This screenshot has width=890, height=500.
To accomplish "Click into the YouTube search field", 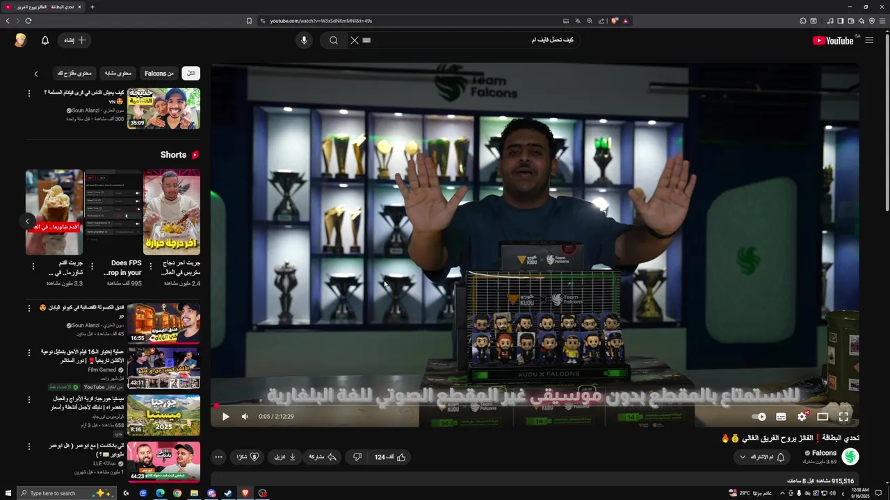I will pos(473,40).
